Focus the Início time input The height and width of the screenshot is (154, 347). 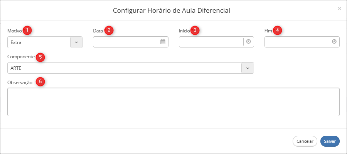click(x=211, y=42)
